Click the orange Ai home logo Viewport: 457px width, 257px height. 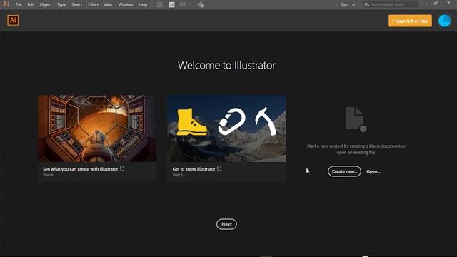point(13,21)
